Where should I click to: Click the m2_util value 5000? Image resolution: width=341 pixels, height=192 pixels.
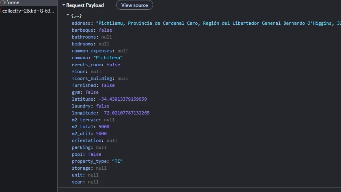pyautogui.click(x=101, y=134)
